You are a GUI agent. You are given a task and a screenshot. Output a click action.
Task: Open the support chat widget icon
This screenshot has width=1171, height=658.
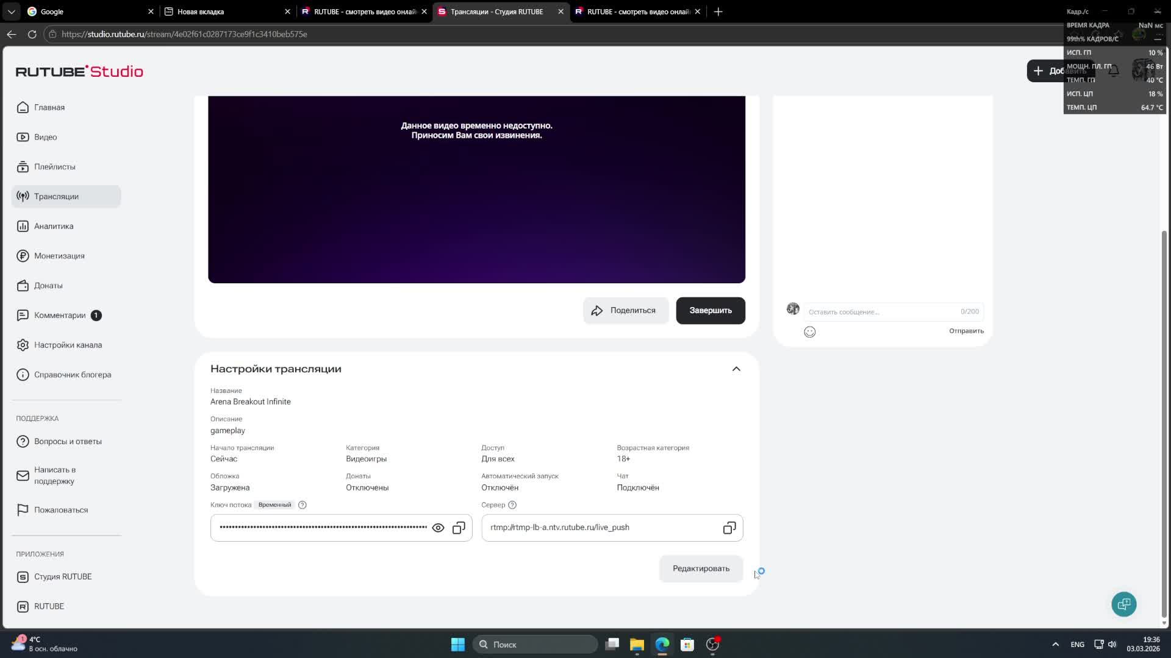pos(1123,604)
